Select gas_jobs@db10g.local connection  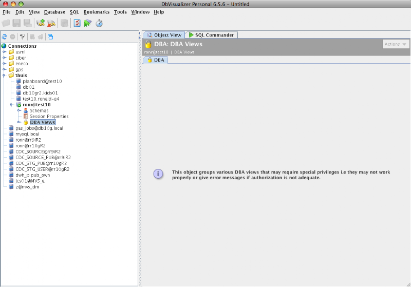(39, 128)
